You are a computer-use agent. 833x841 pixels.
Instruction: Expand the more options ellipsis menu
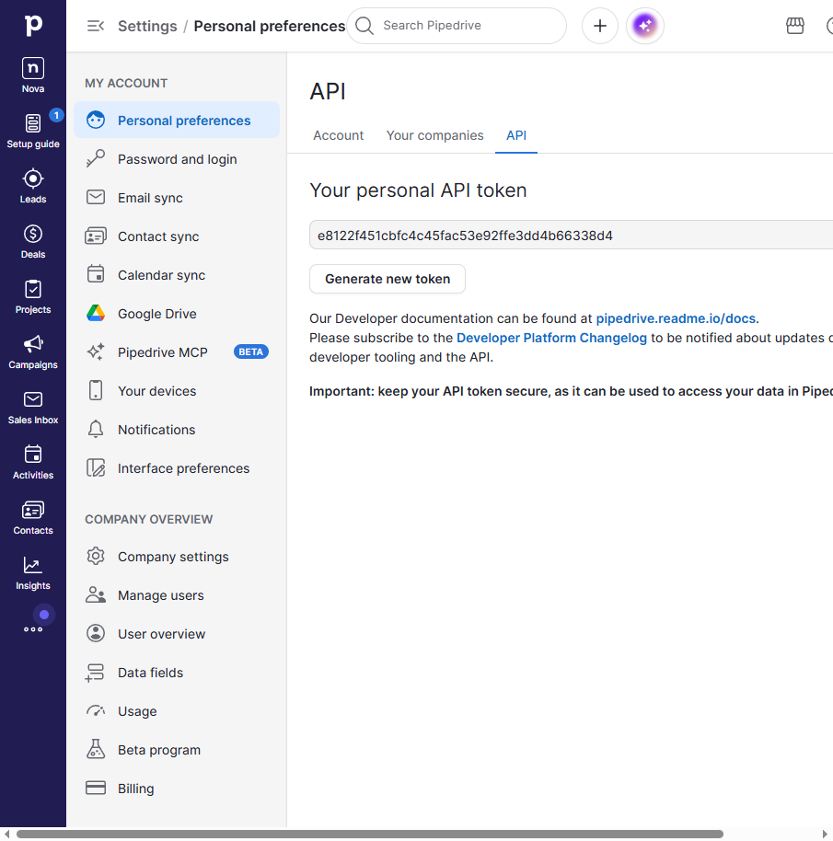click(x=33, y=629)
